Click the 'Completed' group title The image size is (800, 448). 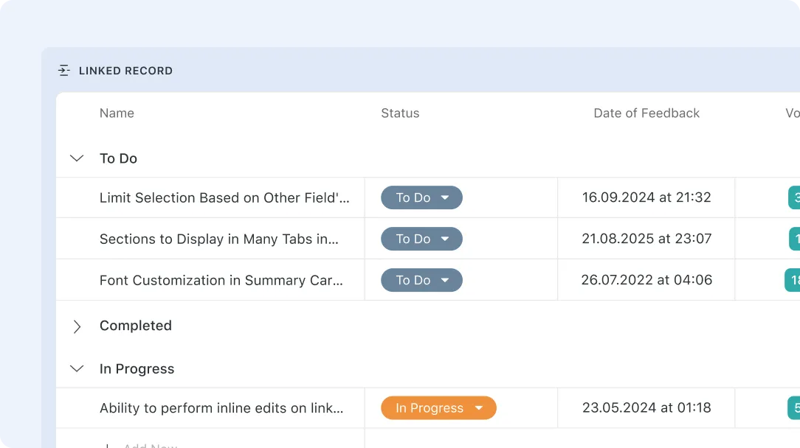[x=136, y=326]
